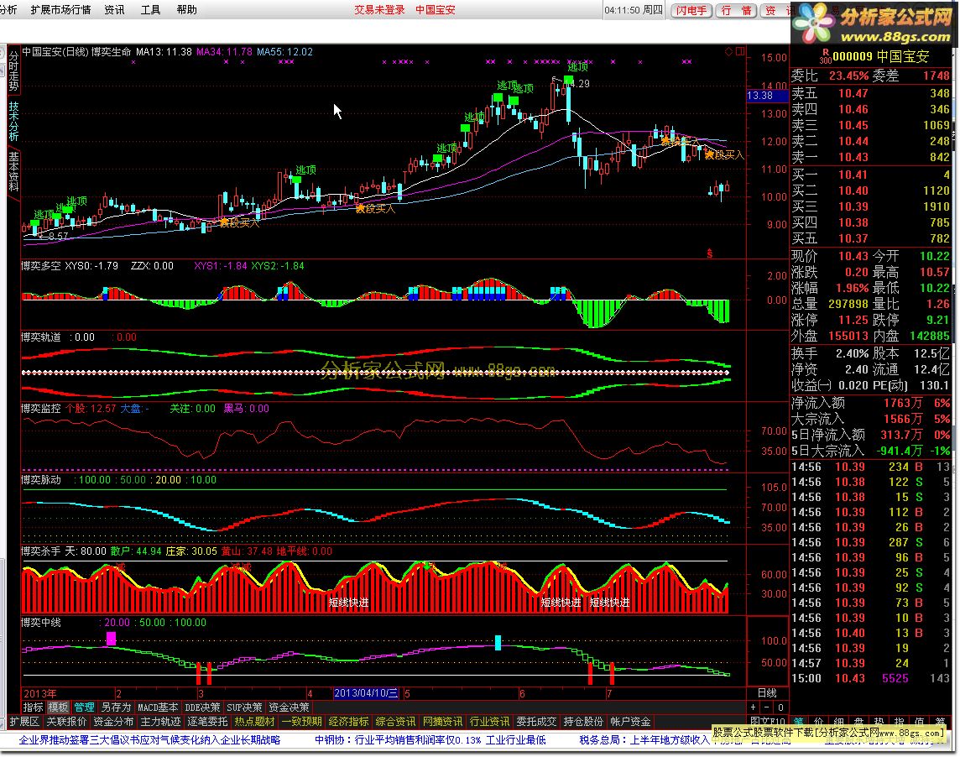Click the 博弈监控 indicator title

pos(40,408)
